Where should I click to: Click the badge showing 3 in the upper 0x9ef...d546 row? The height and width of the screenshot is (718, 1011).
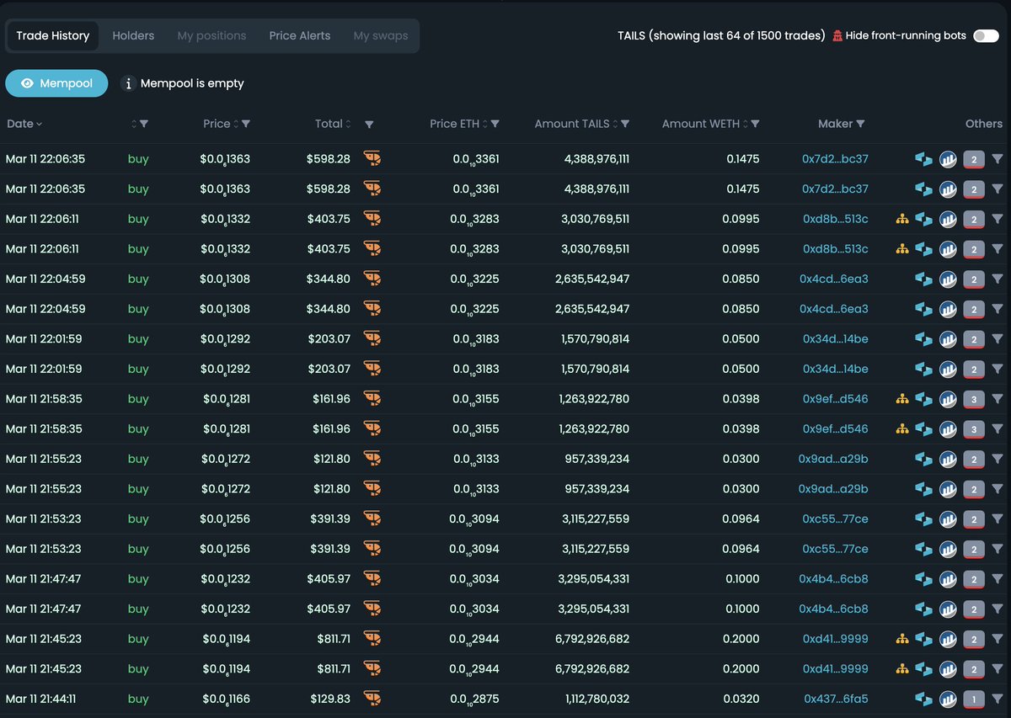[x=974, y=399]
